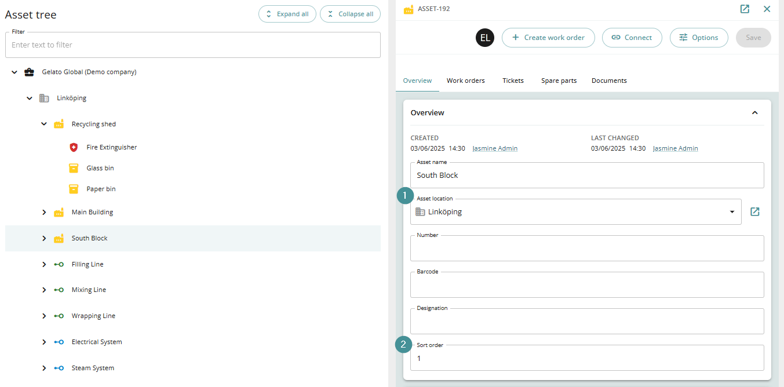Viewport: 784px width, 387px height.
Task: Click the Filling Line green line icon
Action: click(x=59, y=264)
